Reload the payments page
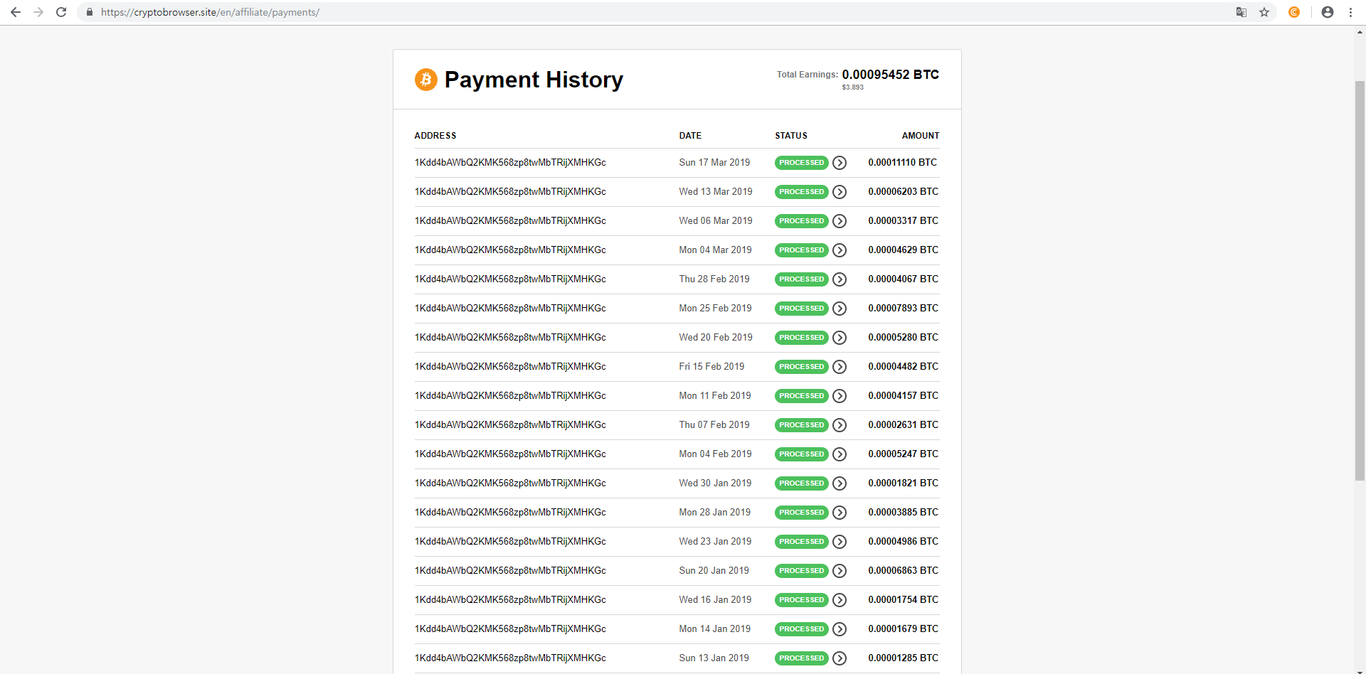The width and height of the screenshot is (1366, 674). tap(61, 12)
